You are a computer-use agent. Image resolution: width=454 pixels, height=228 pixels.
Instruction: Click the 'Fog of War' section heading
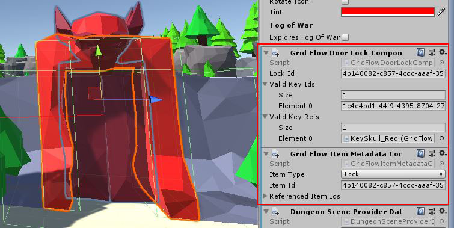291,25
